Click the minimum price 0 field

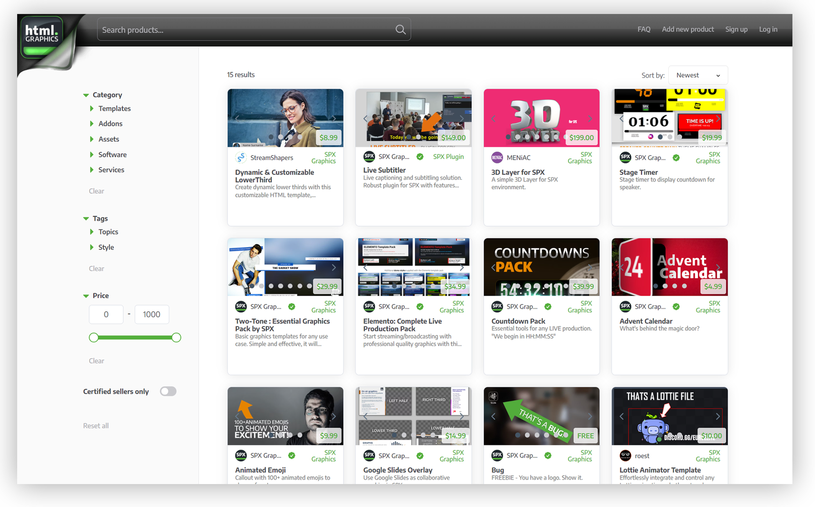click(x=106, y=314)
